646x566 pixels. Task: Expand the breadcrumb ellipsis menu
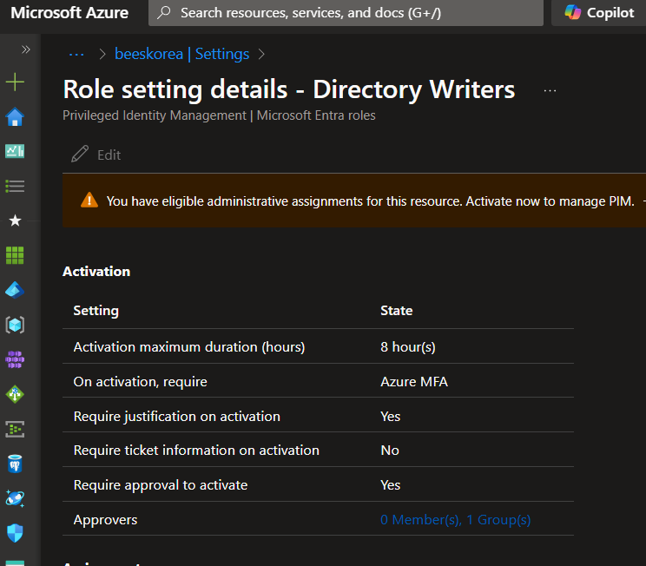[76, 54]
